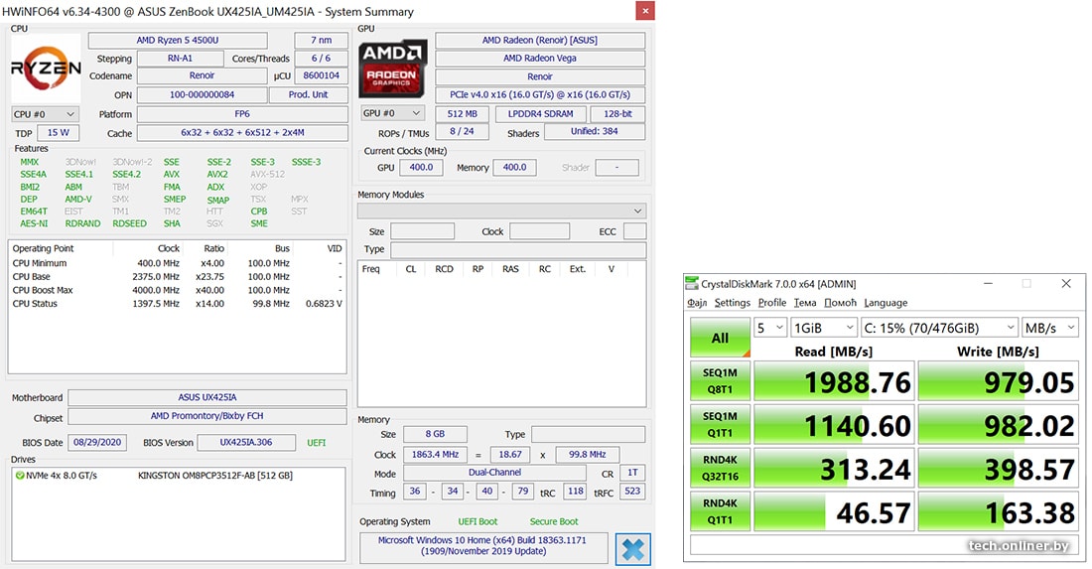Open the Помоћ menu in CrystalDiskMark
The width and height of the screenshot is (1092, 569).
pos(840,303)
